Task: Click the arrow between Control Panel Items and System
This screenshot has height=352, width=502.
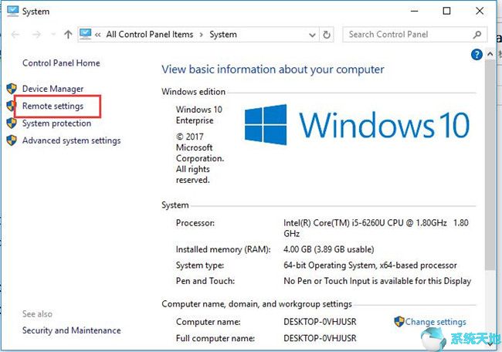Action: coord(202,35)
